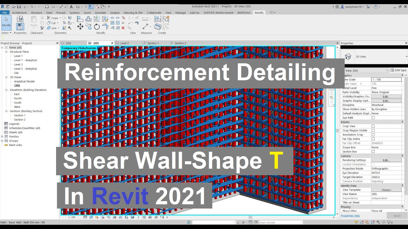Viewport: 408px width, 229px height.
Task: Open the View: {3D} instance selector dropdown
Action: point(367,70)
